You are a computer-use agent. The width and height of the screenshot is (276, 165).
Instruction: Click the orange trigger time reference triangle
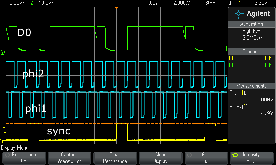[116, 8]
